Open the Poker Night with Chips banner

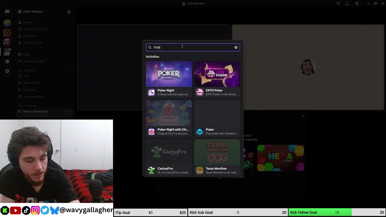click(x=169, y=113)
